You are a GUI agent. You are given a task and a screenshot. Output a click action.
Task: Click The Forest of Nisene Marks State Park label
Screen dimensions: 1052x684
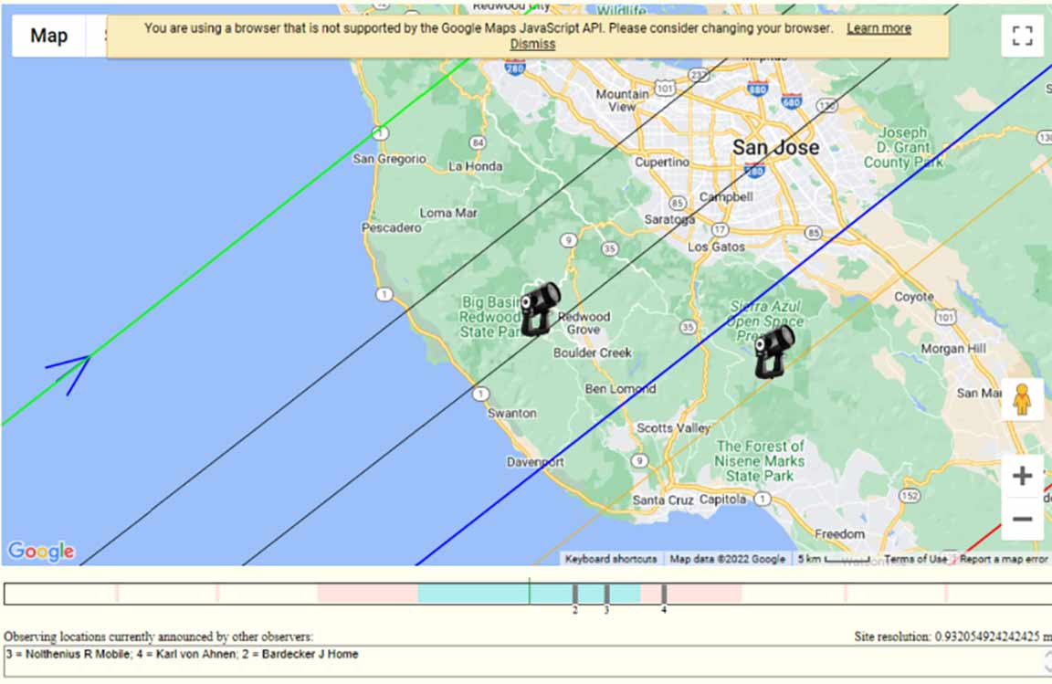pos(760,461)
